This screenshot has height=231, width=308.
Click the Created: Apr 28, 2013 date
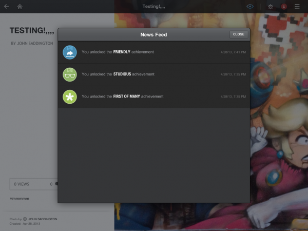click(25, 224)
